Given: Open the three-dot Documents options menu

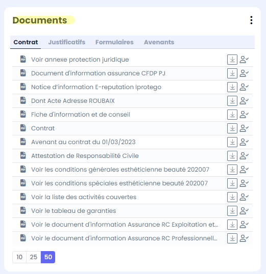Looking at the screenshot, I should click(251, 20).
